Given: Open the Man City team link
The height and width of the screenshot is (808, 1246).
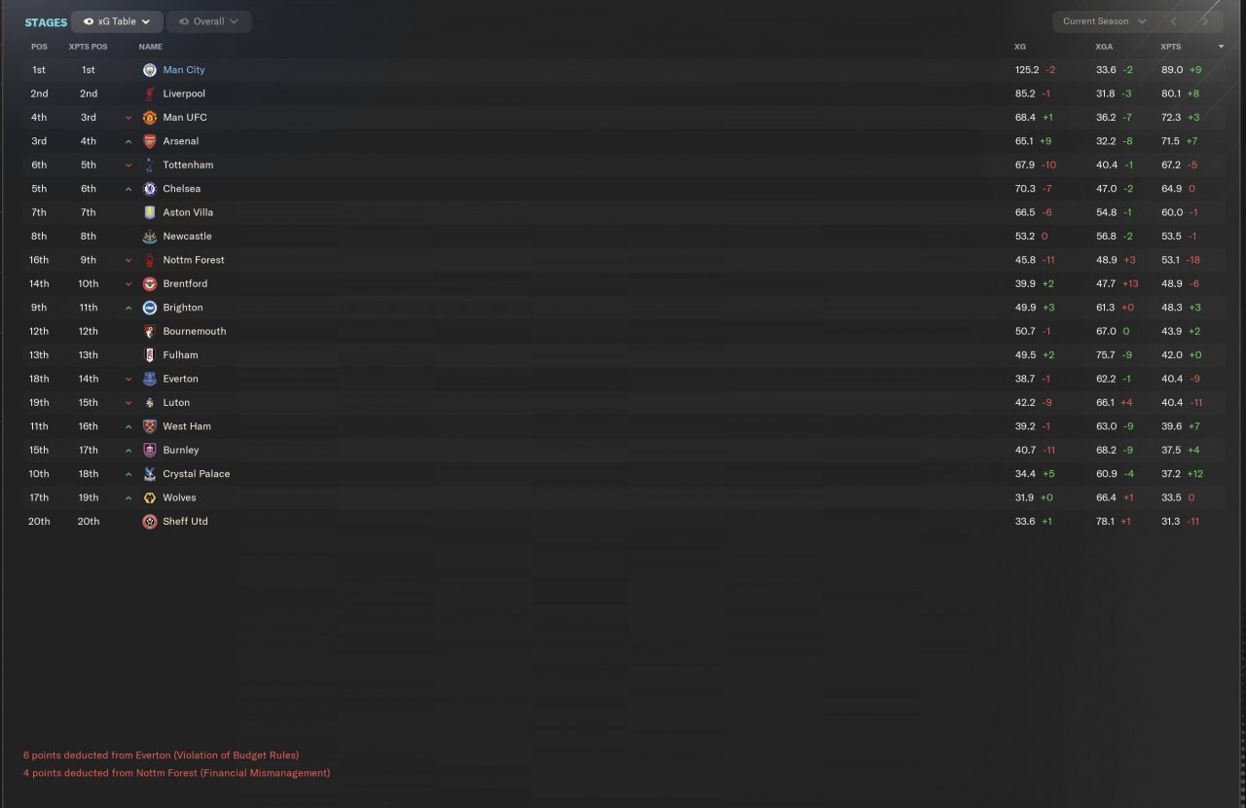Looking at the screenshot, I should click(184, 70).
